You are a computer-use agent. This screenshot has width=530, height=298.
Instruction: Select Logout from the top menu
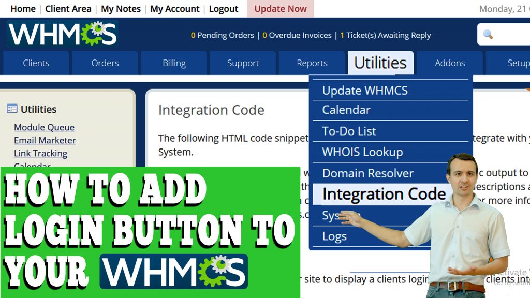(x=224, y=8)
